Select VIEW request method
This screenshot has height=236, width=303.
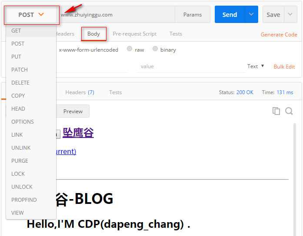(31, 213)
